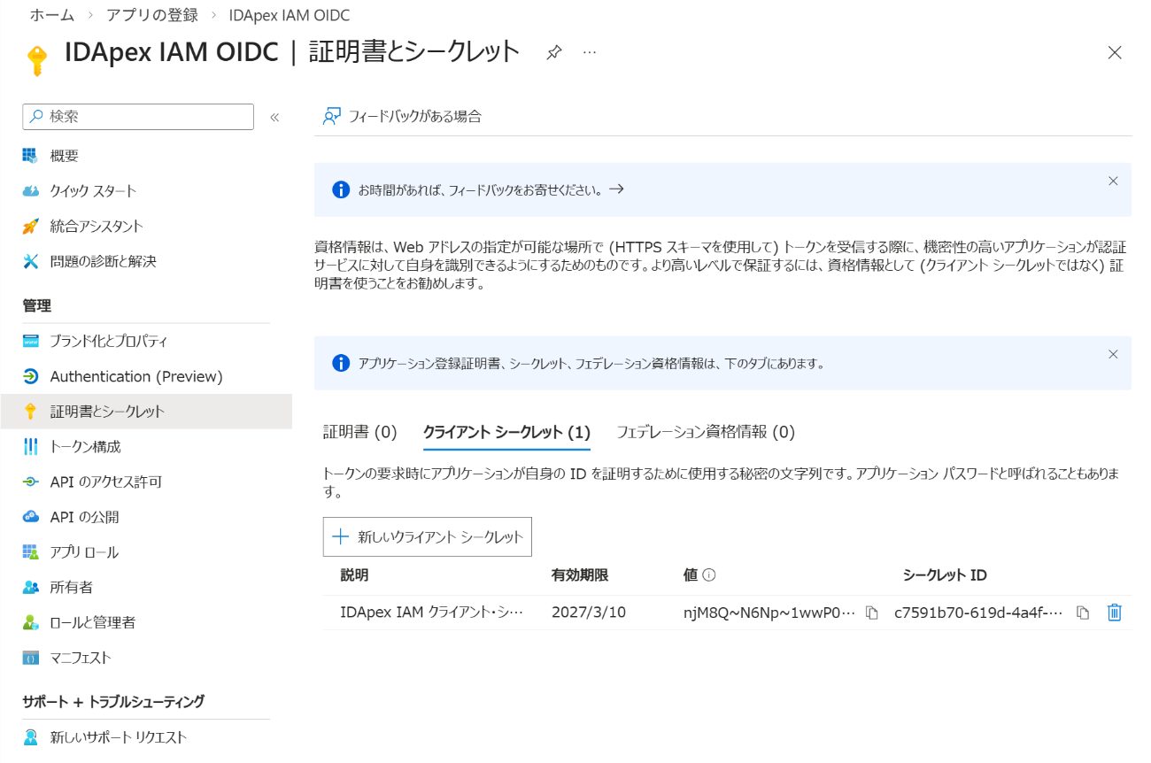This screenshot has width=1151, height=763.
Task: Go to アプリの登録 breadcrumb
Action: coord(151,16)
